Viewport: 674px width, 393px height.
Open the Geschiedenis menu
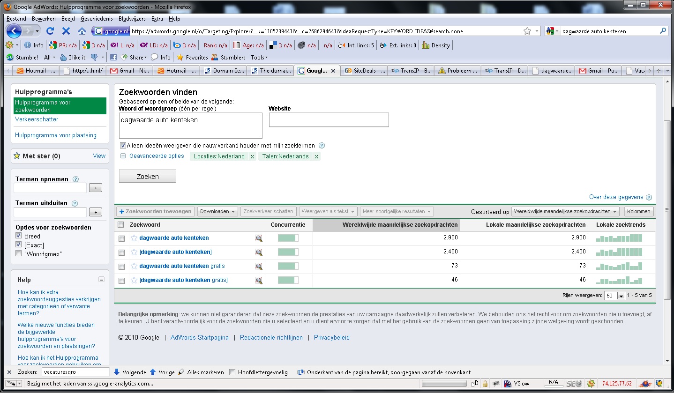(x=97, y=19)
